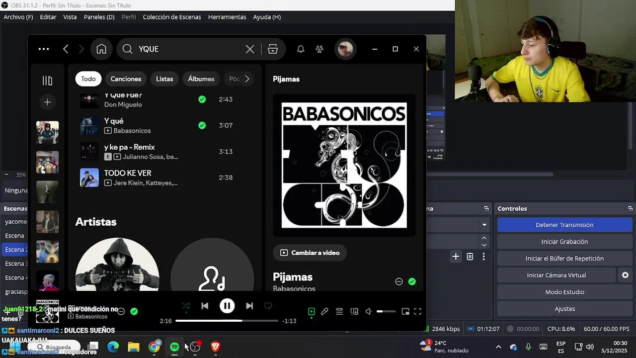Image resolution: width=636 pixels, height=358 pixels.
Task: Select the Canciones filter chip
Action: click(126, 79)
